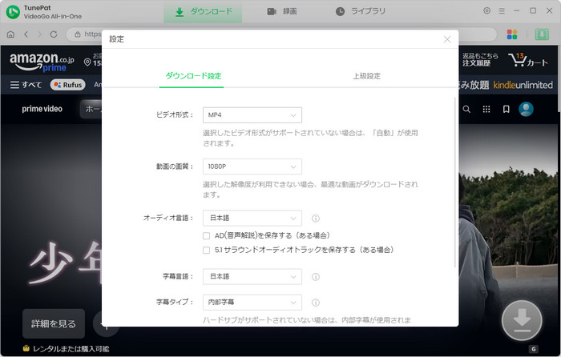
Task: Open the オーディオ言語 日本語 dropdown
Action: (252, 218)
